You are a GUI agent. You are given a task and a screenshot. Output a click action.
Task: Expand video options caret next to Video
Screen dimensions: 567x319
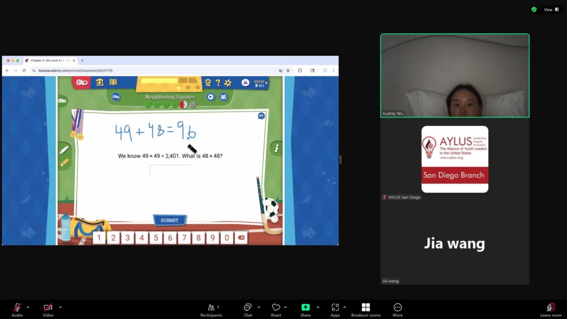coord(60,307)
